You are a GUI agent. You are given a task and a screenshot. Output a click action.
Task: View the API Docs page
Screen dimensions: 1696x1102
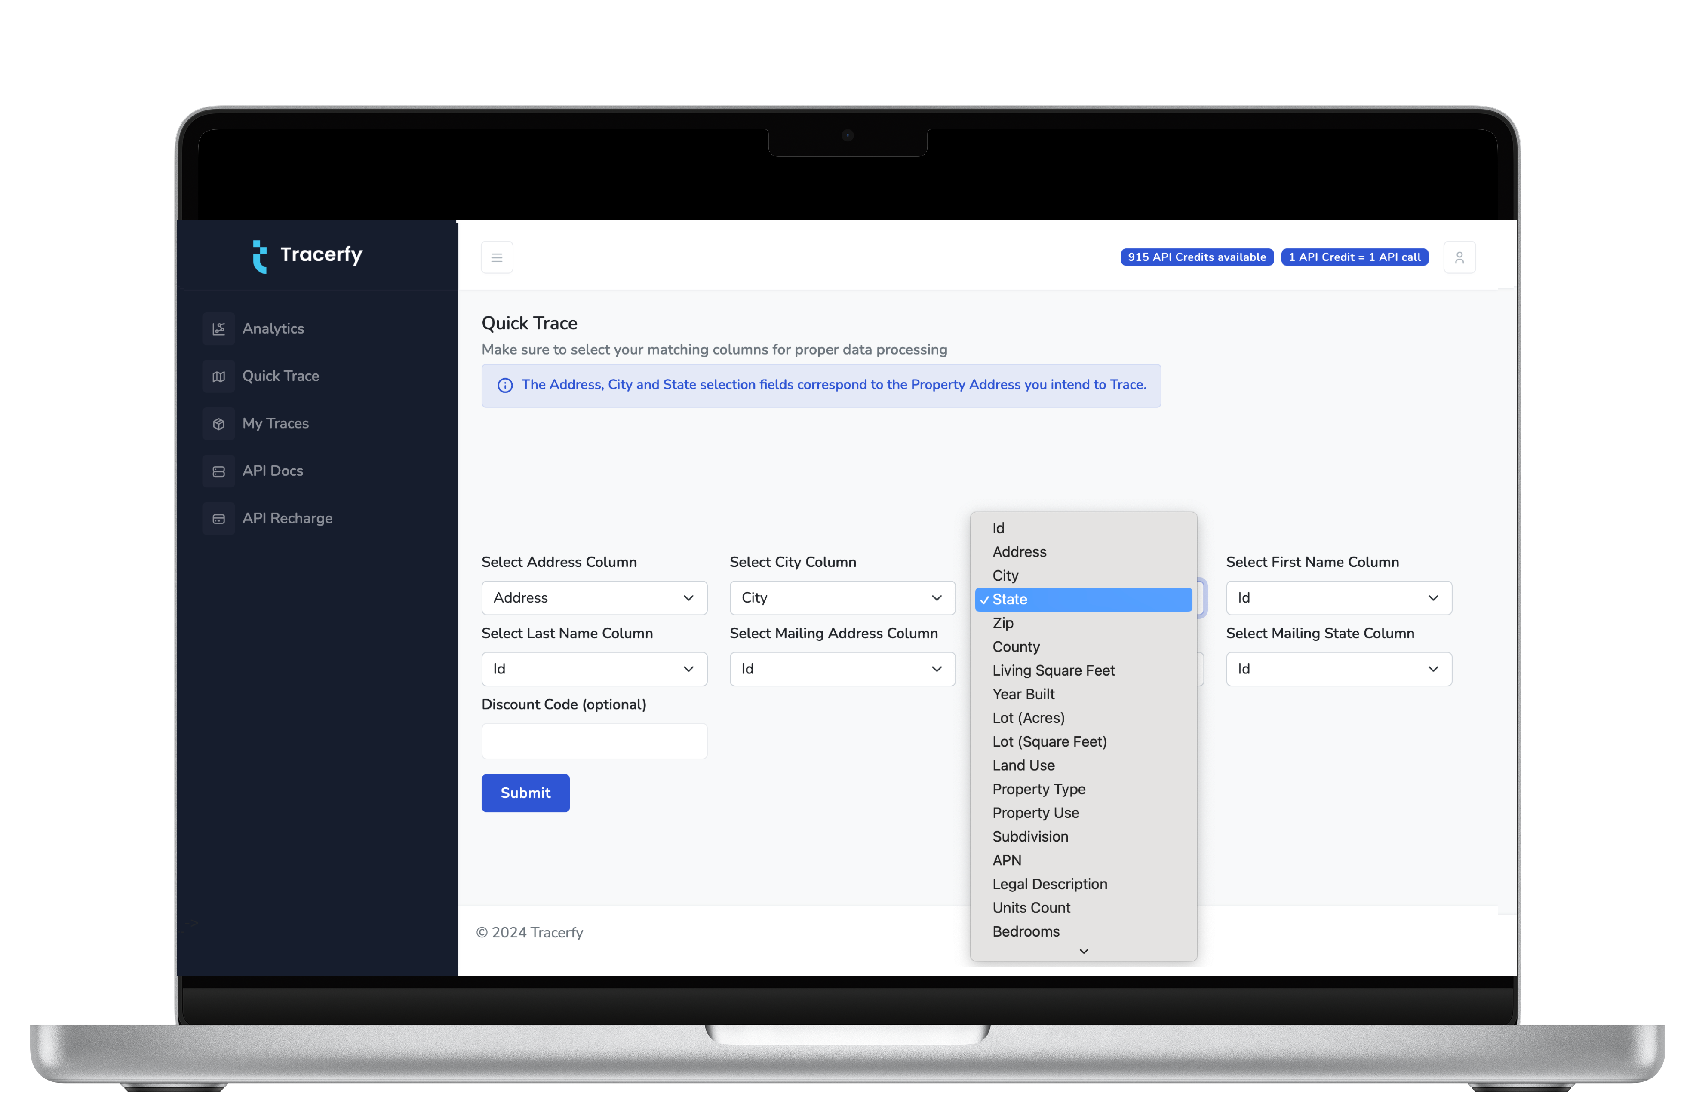271,471
